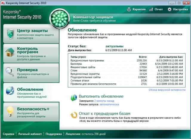The image size is (191, 139).
Task: Open Поддержка in the bottom bar
Action: point(53,134)
